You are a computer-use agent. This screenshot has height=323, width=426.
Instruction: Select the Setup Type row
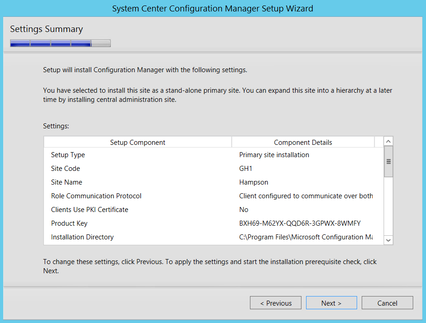68,155
